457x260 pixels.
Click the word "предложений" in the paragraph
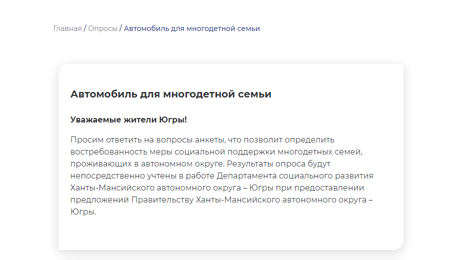pyautogui.click(x=99, y=199)
